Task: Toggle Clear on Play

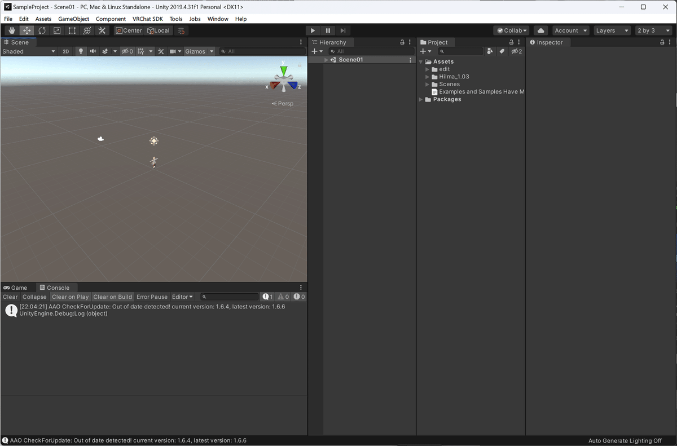Action: point(71,297)
